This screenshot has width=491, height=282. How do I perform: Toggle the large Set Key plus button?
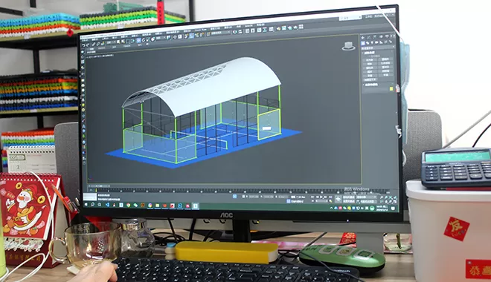click(x=338, y=199)
